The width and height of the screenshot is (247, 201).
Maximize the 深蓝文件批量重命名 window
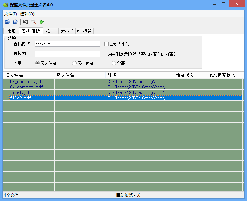(x=224, y=4)
